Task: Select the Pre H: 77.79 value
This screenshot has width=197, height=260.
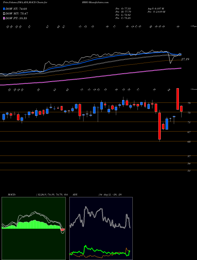Action: tap(123, 12)
